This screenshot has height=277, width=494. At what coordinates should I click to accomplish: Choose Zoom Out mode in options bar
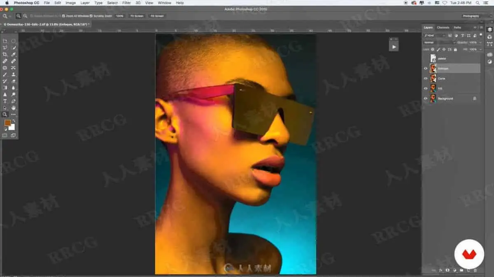(x=25, y=16)
